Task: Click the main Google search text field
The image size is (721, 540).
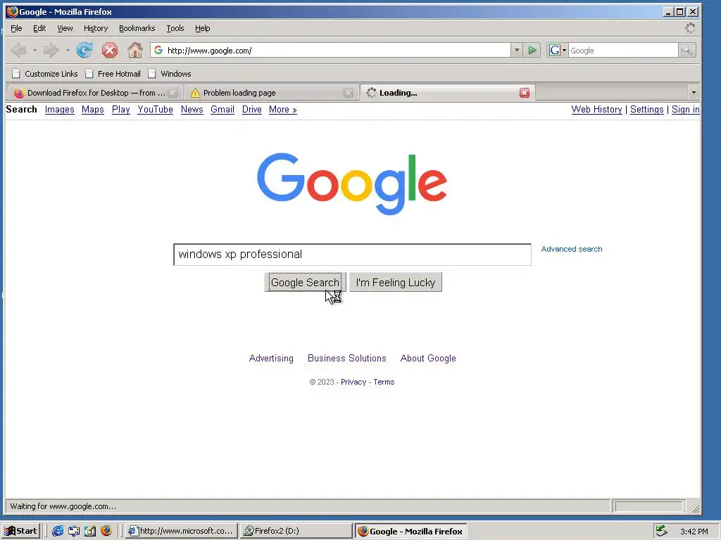Action: 352,255
